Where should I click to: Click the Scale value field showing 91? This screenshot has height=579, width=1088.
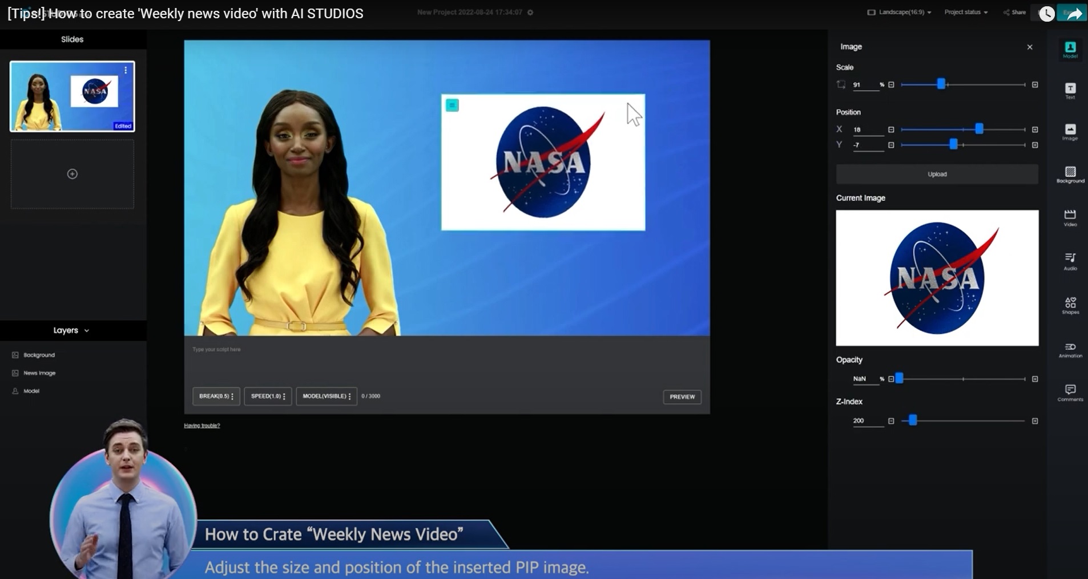tap(865, 85)
